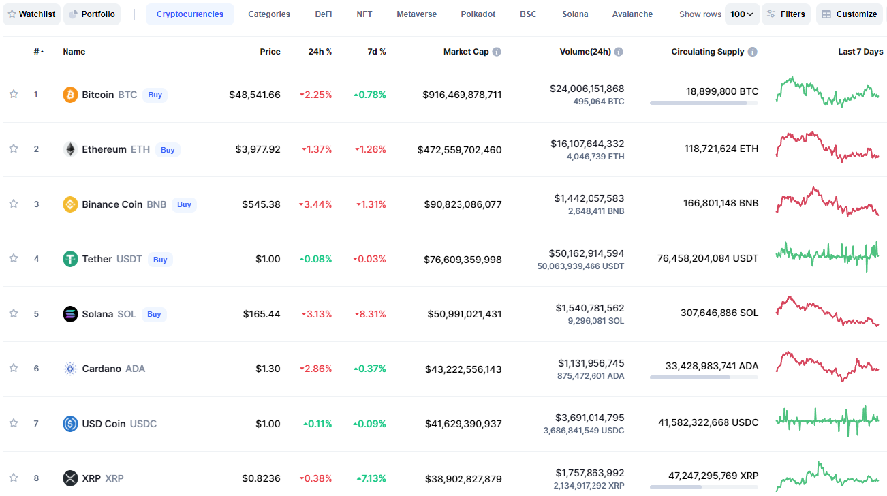The height and width of the screenshot is (496, 887).
Task: Click XRP 7d change 7.13%
Action: pyautogui.click(x=370, y=478)
